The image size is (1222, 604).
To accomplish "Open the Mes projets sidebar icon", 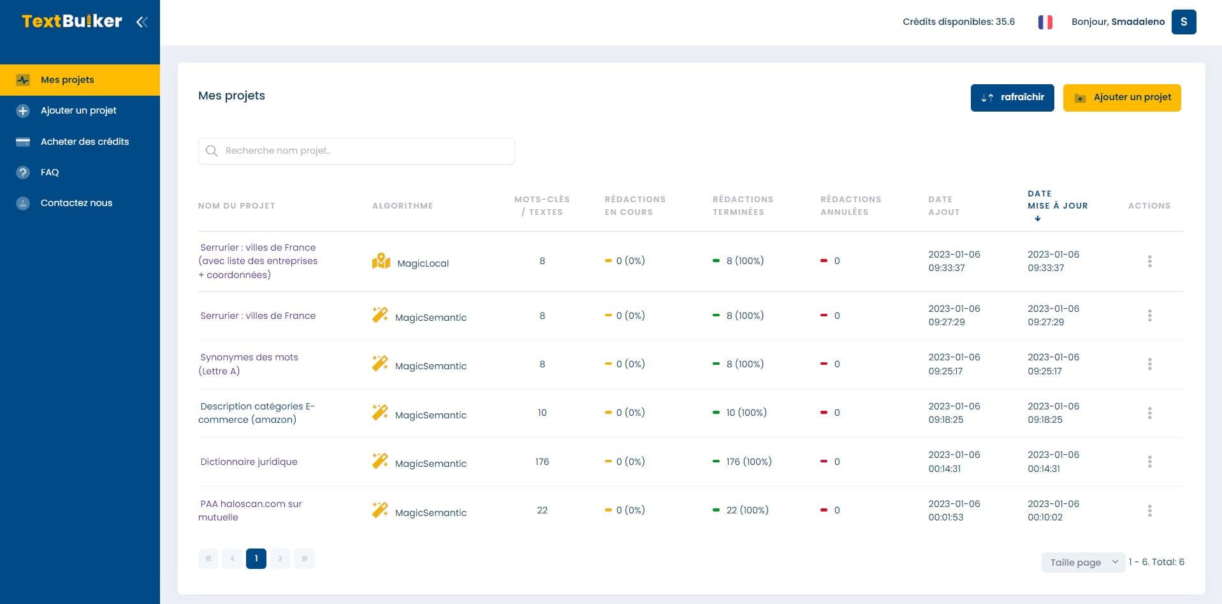I will point(23,79).
